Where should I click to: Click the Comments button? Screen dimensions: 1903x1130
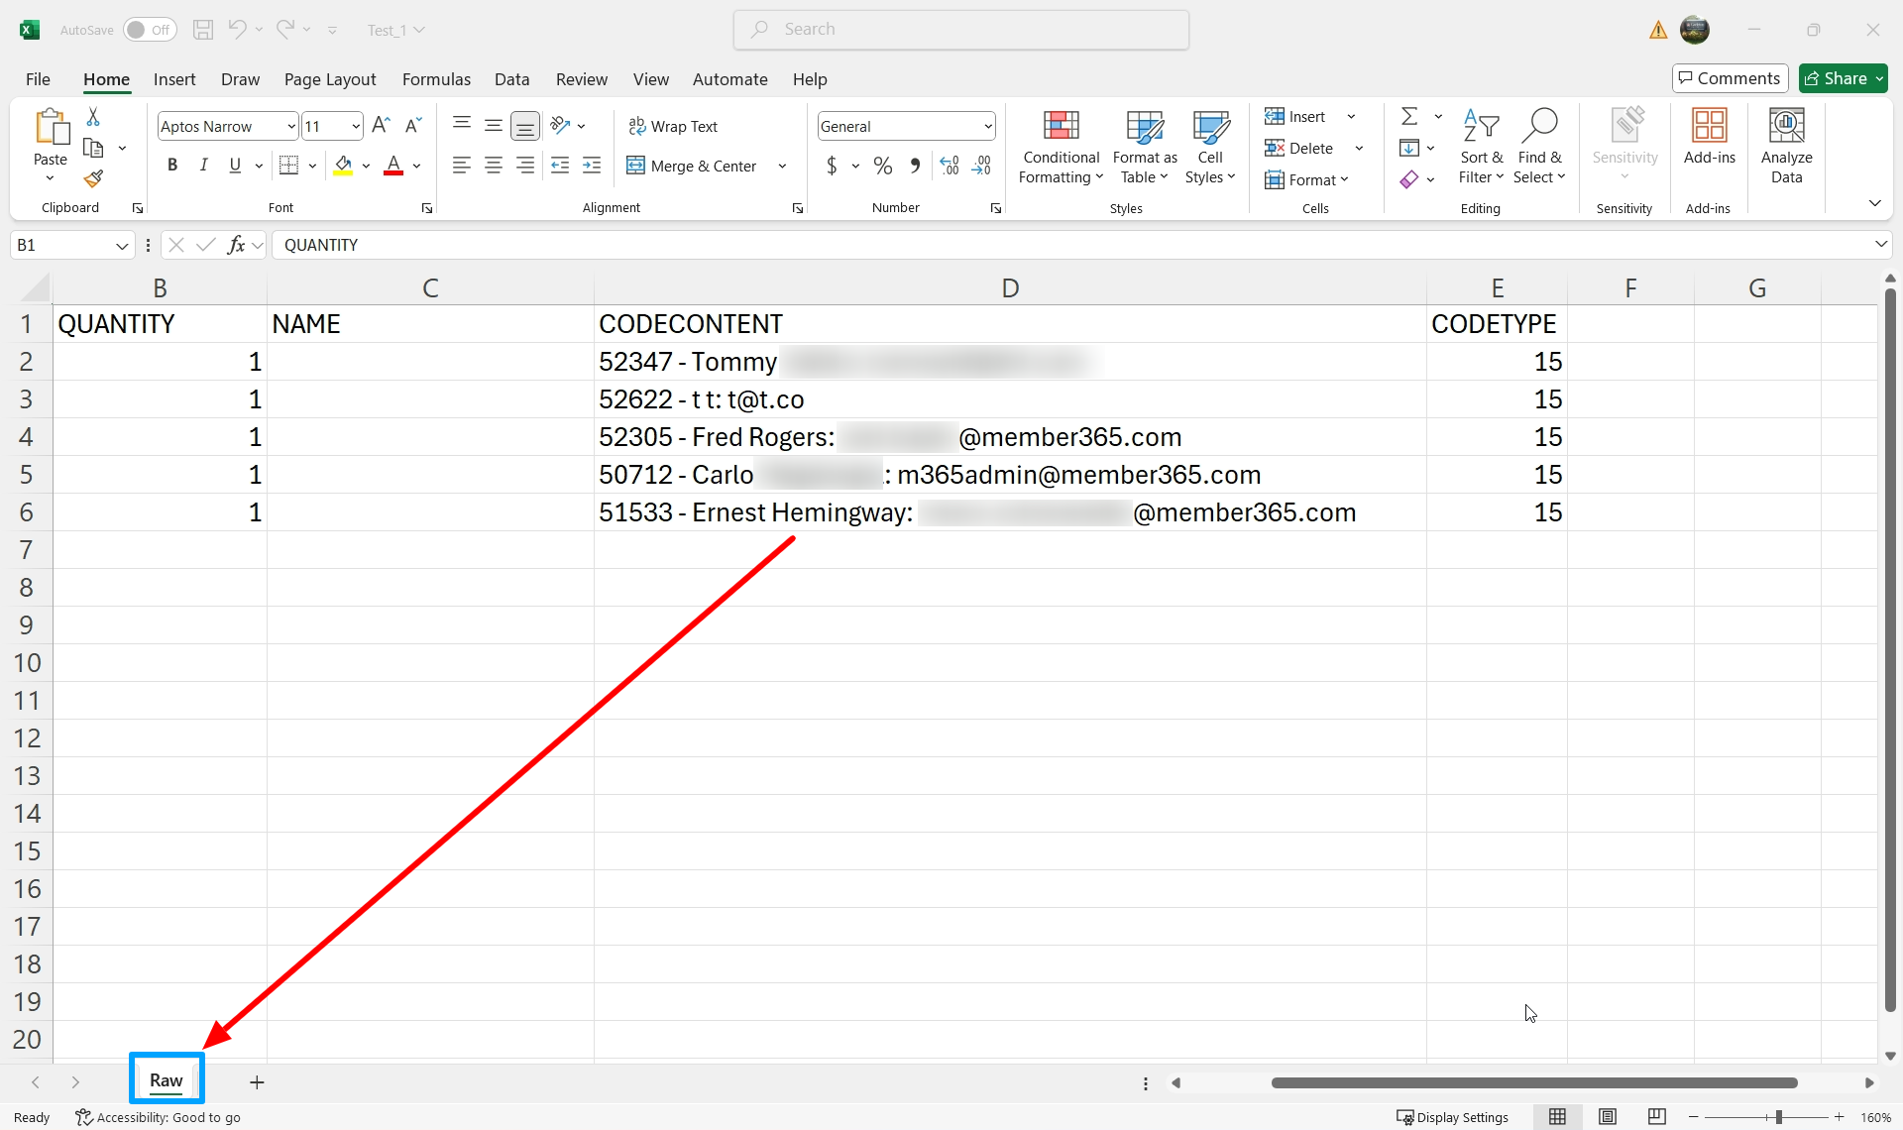[x=1730, y=78]
